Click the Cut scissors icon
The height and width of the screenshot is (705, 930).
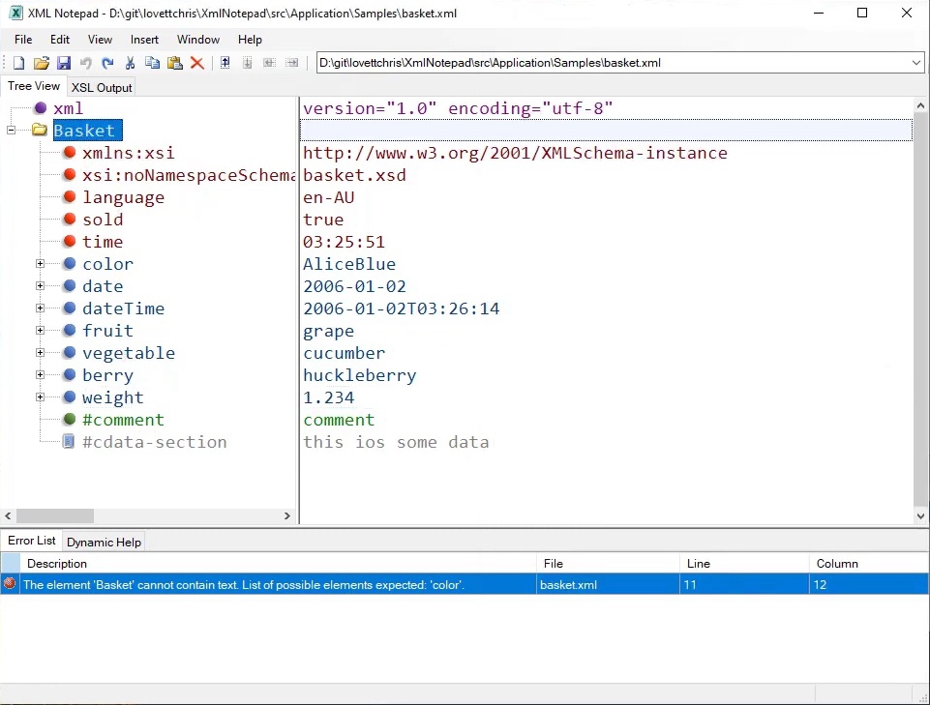point(130,63)
